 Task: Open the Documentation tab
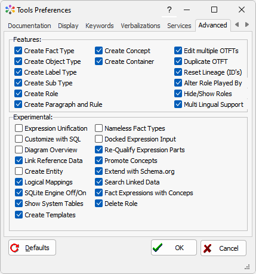(x=29, y=26)
